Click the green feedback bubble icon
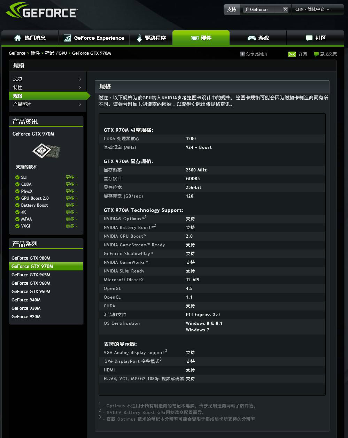The image size is (348, 438). 316,54
